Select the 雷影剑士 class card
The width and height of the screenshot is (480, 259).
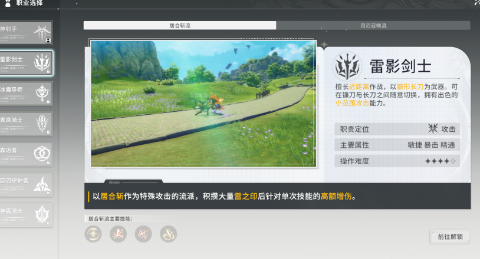tap(26, 63)
